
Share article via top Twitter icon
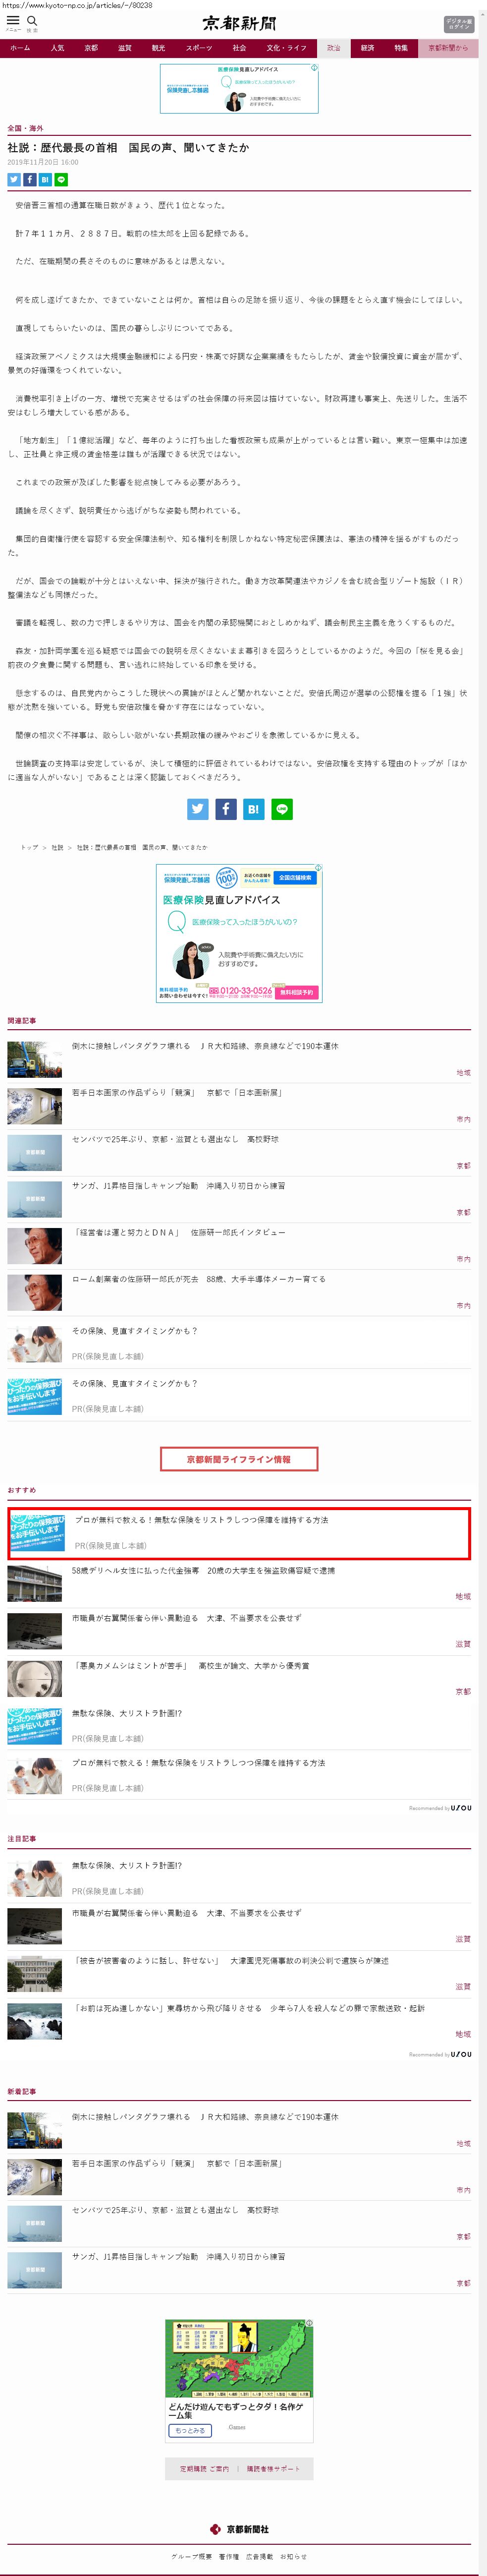14,180
